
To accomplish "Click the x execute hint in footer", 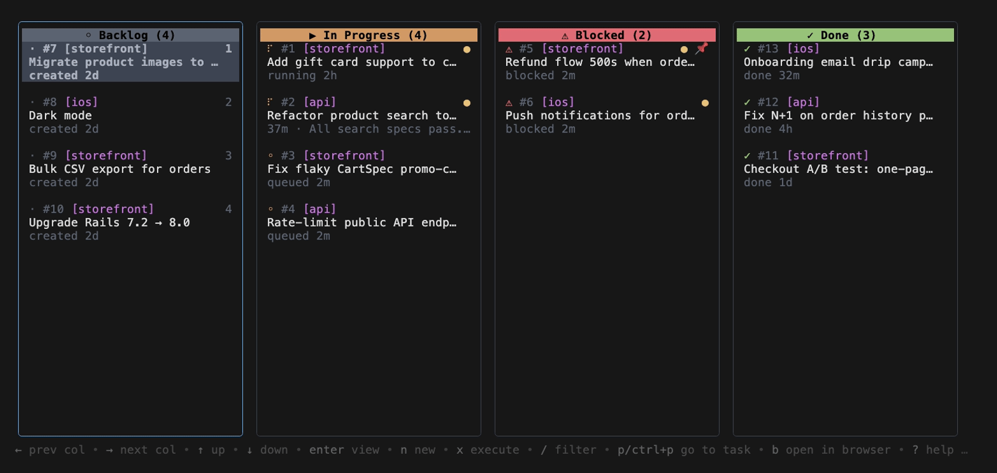I will pos(488,449).
